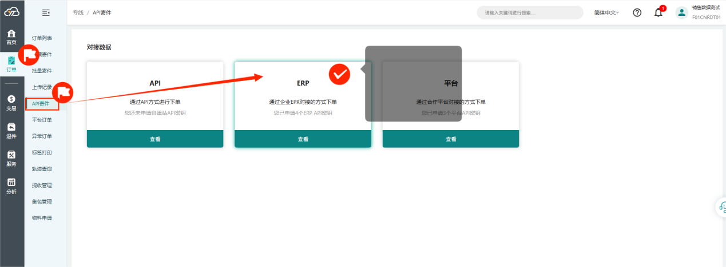The height and width of the screenshot is (267, 726).
Task: Click 您还未申请自建站API密钥 text
Action: 155,113
